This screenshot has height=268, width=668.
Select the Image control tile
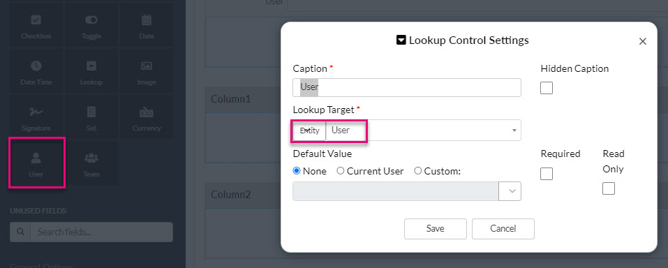click(147, 72)
